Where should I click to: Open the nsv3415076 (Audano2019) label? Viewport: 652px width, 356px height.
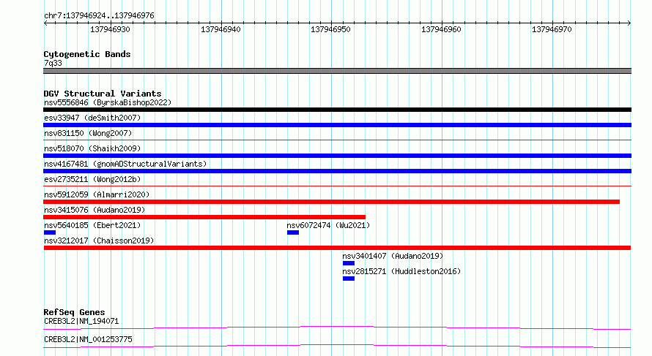click(95, 210)
